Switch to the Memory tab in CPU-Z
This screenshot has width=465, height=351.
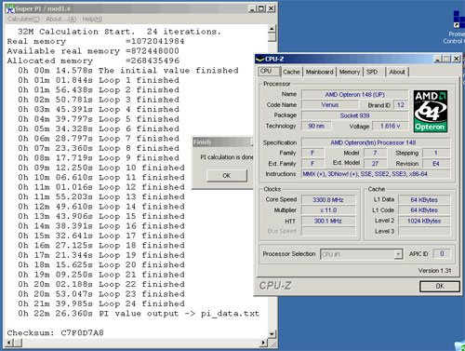(x=350, y=72)
